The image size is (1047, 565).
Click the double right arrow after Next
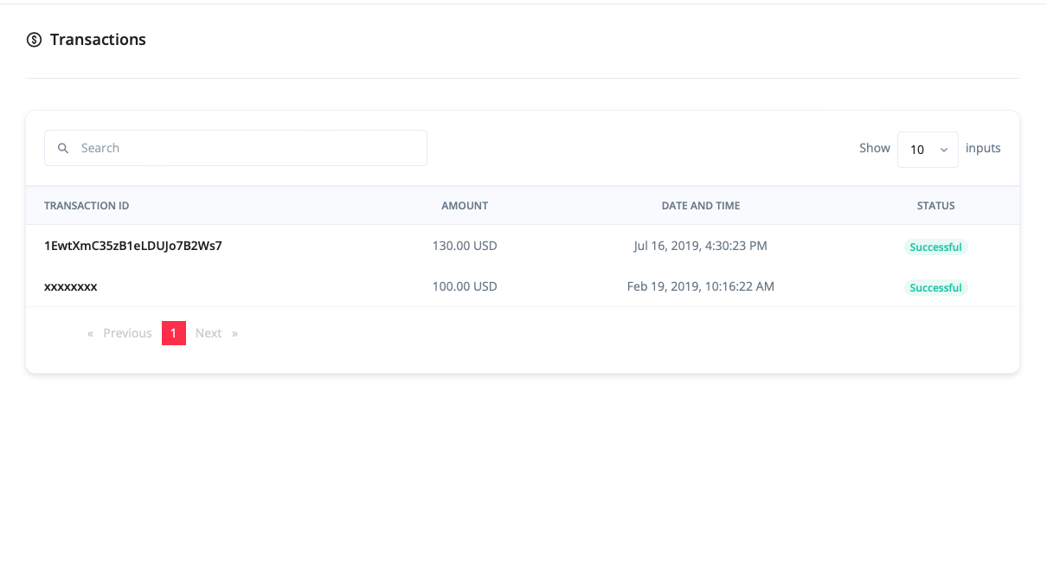[234, 333]
